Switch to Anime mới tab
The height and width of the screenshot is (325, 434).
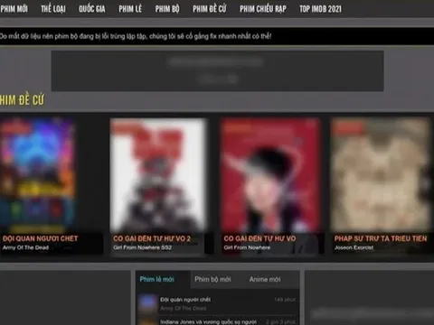pyautogui.click(x=265, y=280)
